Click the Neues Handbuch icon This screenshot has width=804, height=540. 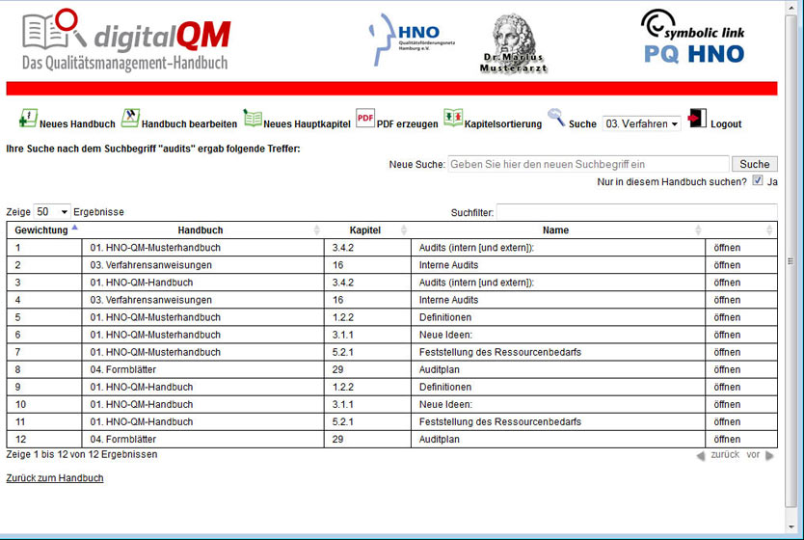(28, 119)
